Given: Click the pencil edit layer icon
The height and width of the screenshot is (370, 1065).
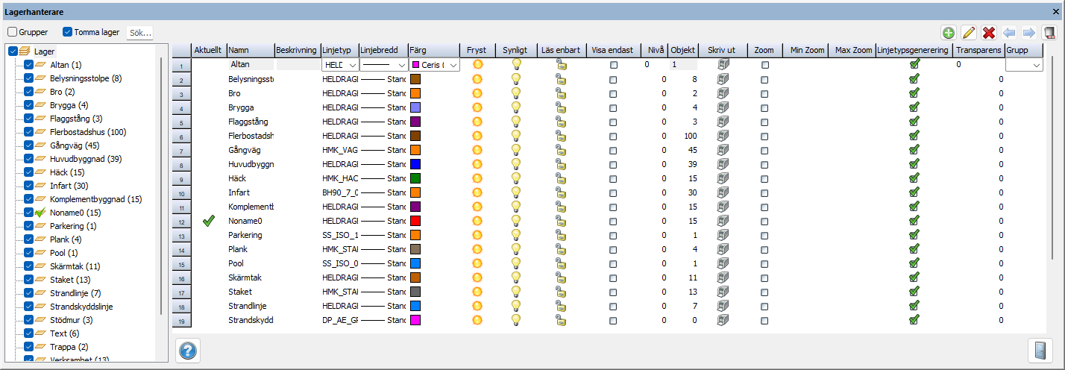Looking at the screenshot, I should click(969, 33).
